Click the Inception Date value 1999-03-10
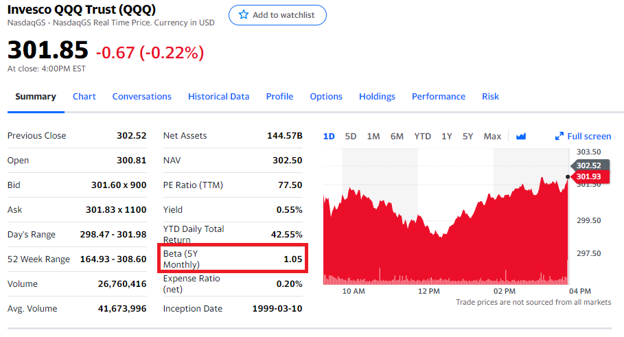Viewport: 624px width, 337px height. pyautogui.click(x=277, y=308)
